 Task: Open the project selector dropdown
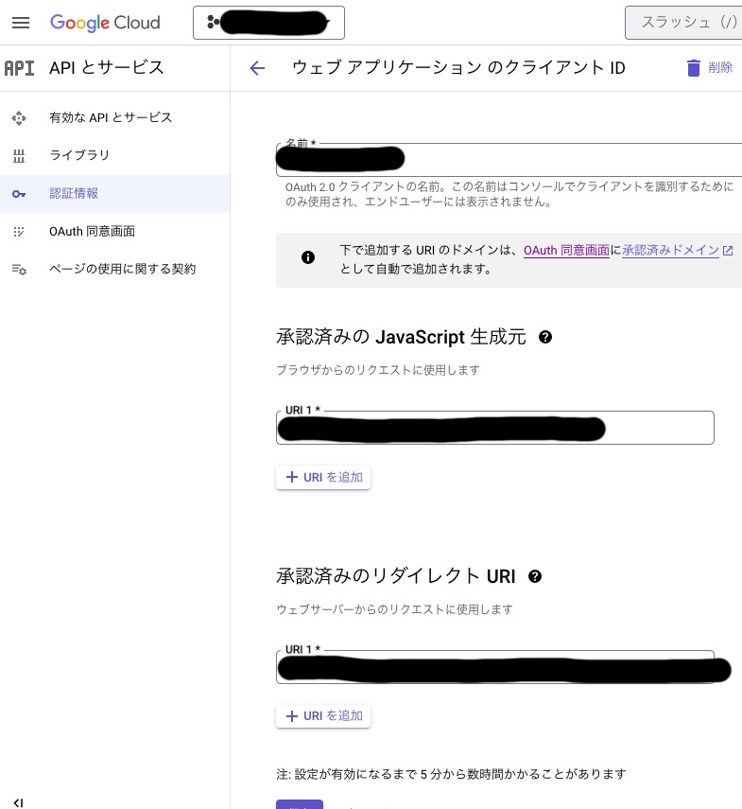pyautogui.click(x=268, y=22)
